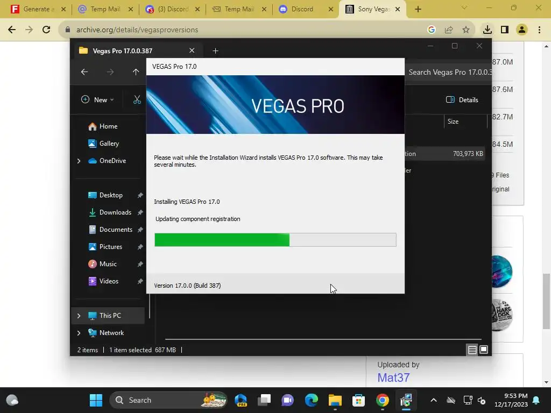Click the browser page vertical scrollbar
This screenshot has width=551, height=413.
tap(547, 301)
